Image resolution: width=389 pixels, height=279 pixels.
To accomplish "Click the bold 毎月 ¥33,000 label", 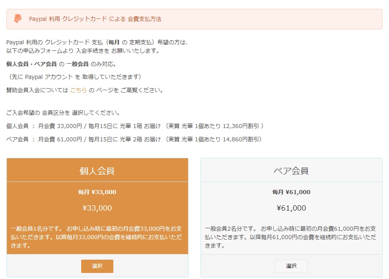I will point(97,192).
